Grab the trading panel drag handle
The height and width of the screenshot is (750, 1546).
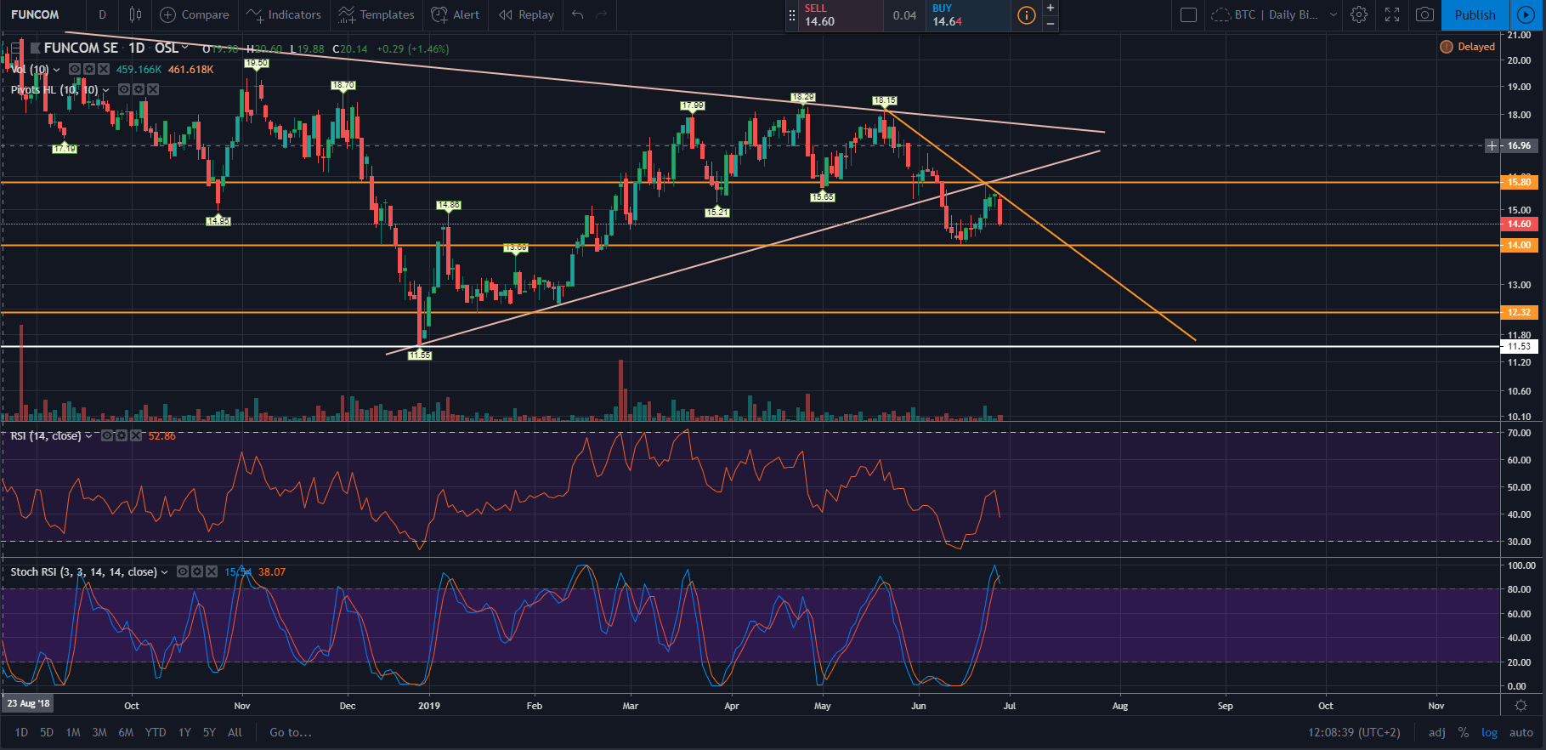pos(792,15)
